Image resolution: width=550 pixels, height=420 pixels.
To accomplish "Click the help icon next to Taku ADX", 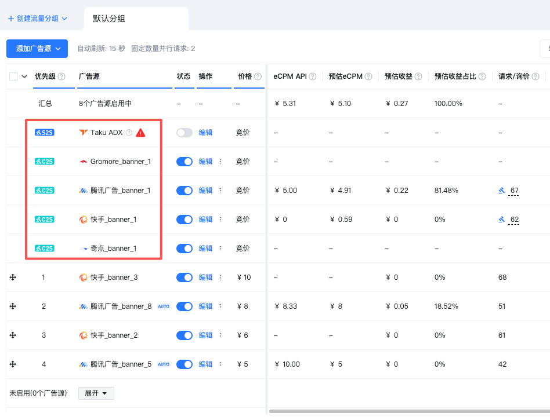I will (129, 133).
